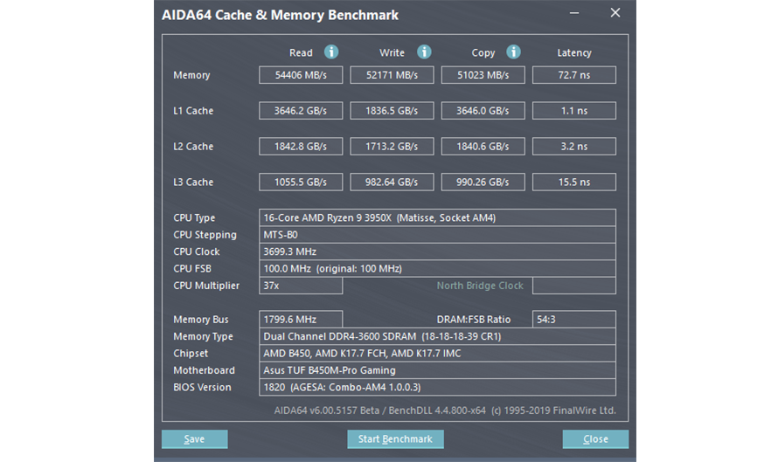Click the info icon next to Write
This screenshot has height=462, width=778.
[x=424, y=52]
